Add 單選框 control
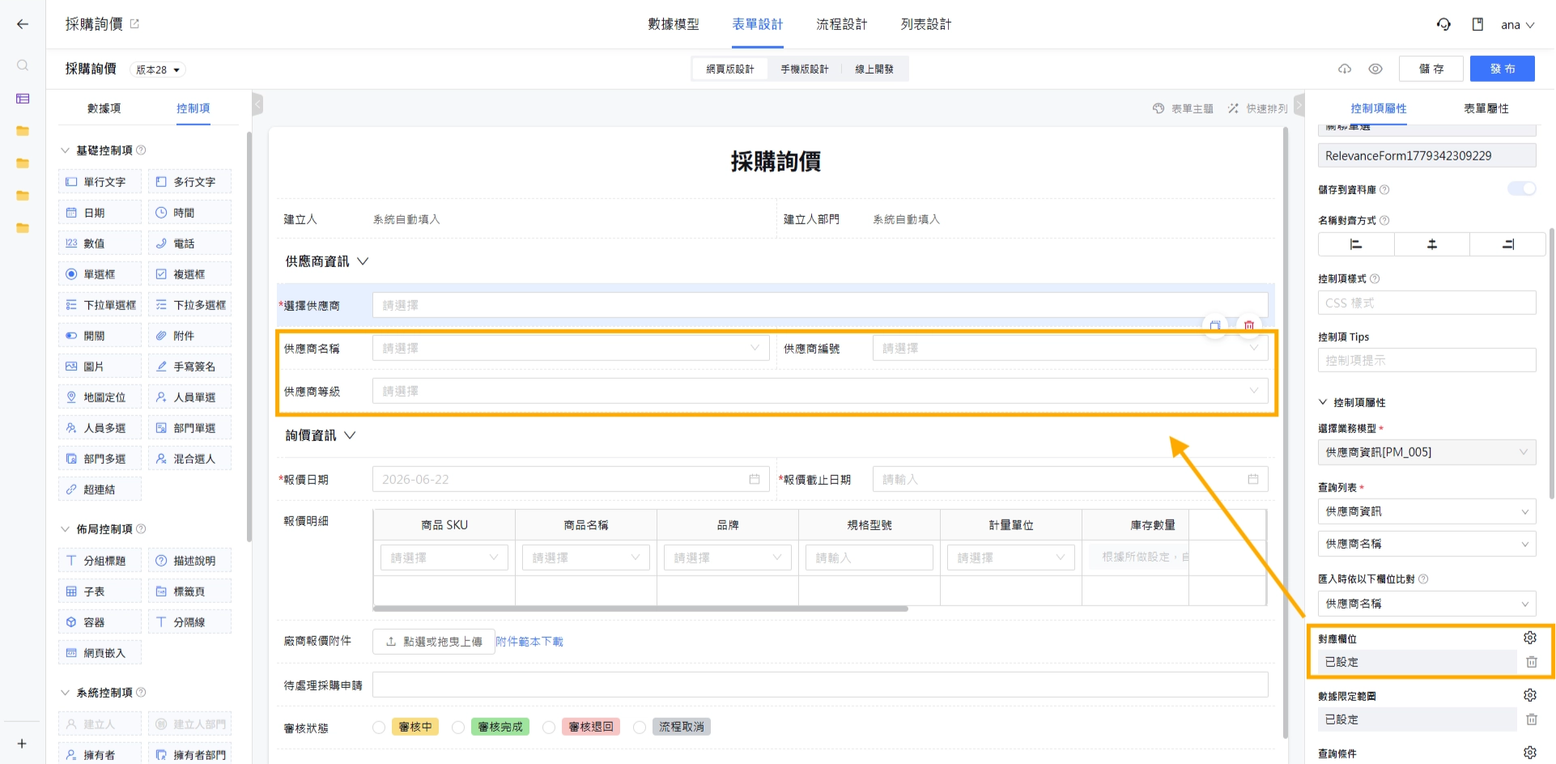1556x764 pixels. tap(100, 274)
